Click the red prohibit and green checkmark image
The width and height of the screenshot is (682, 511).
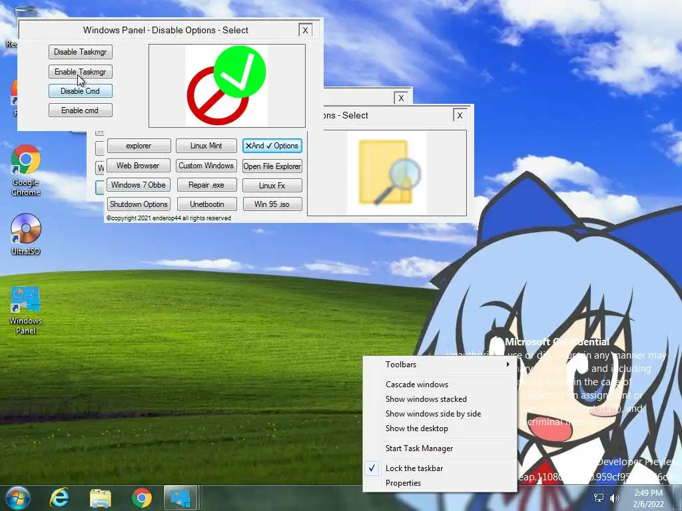(x=226, y=86)
